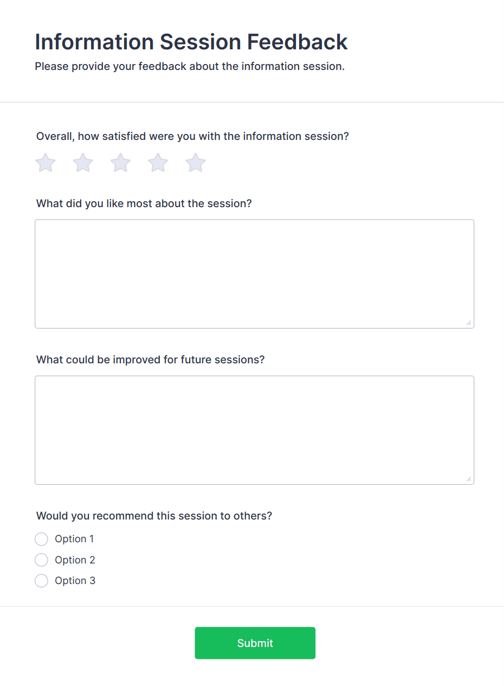Grab the resize handle of 'like most' textarea
The height and width of the screenshot is (686, 504).
[468, 323]
